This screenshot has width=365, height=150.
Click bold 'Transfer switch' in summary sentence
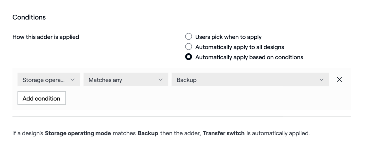click(223, 133)
